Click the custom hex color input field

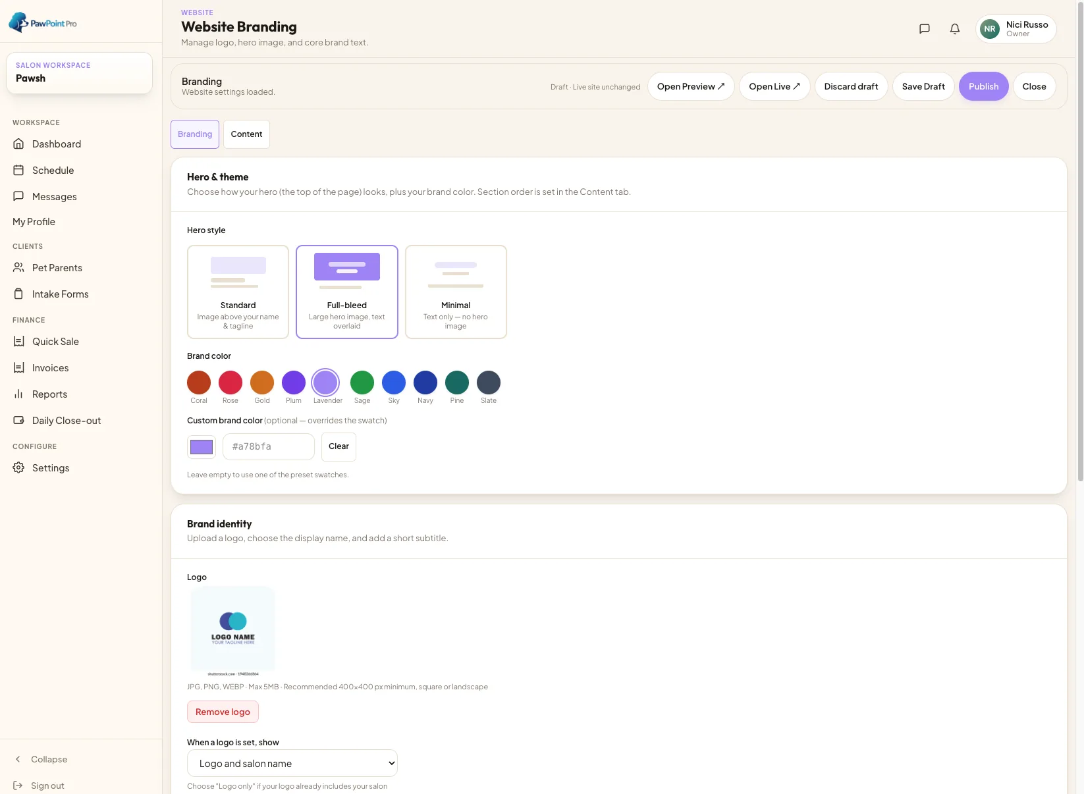(x=269, y=446)
